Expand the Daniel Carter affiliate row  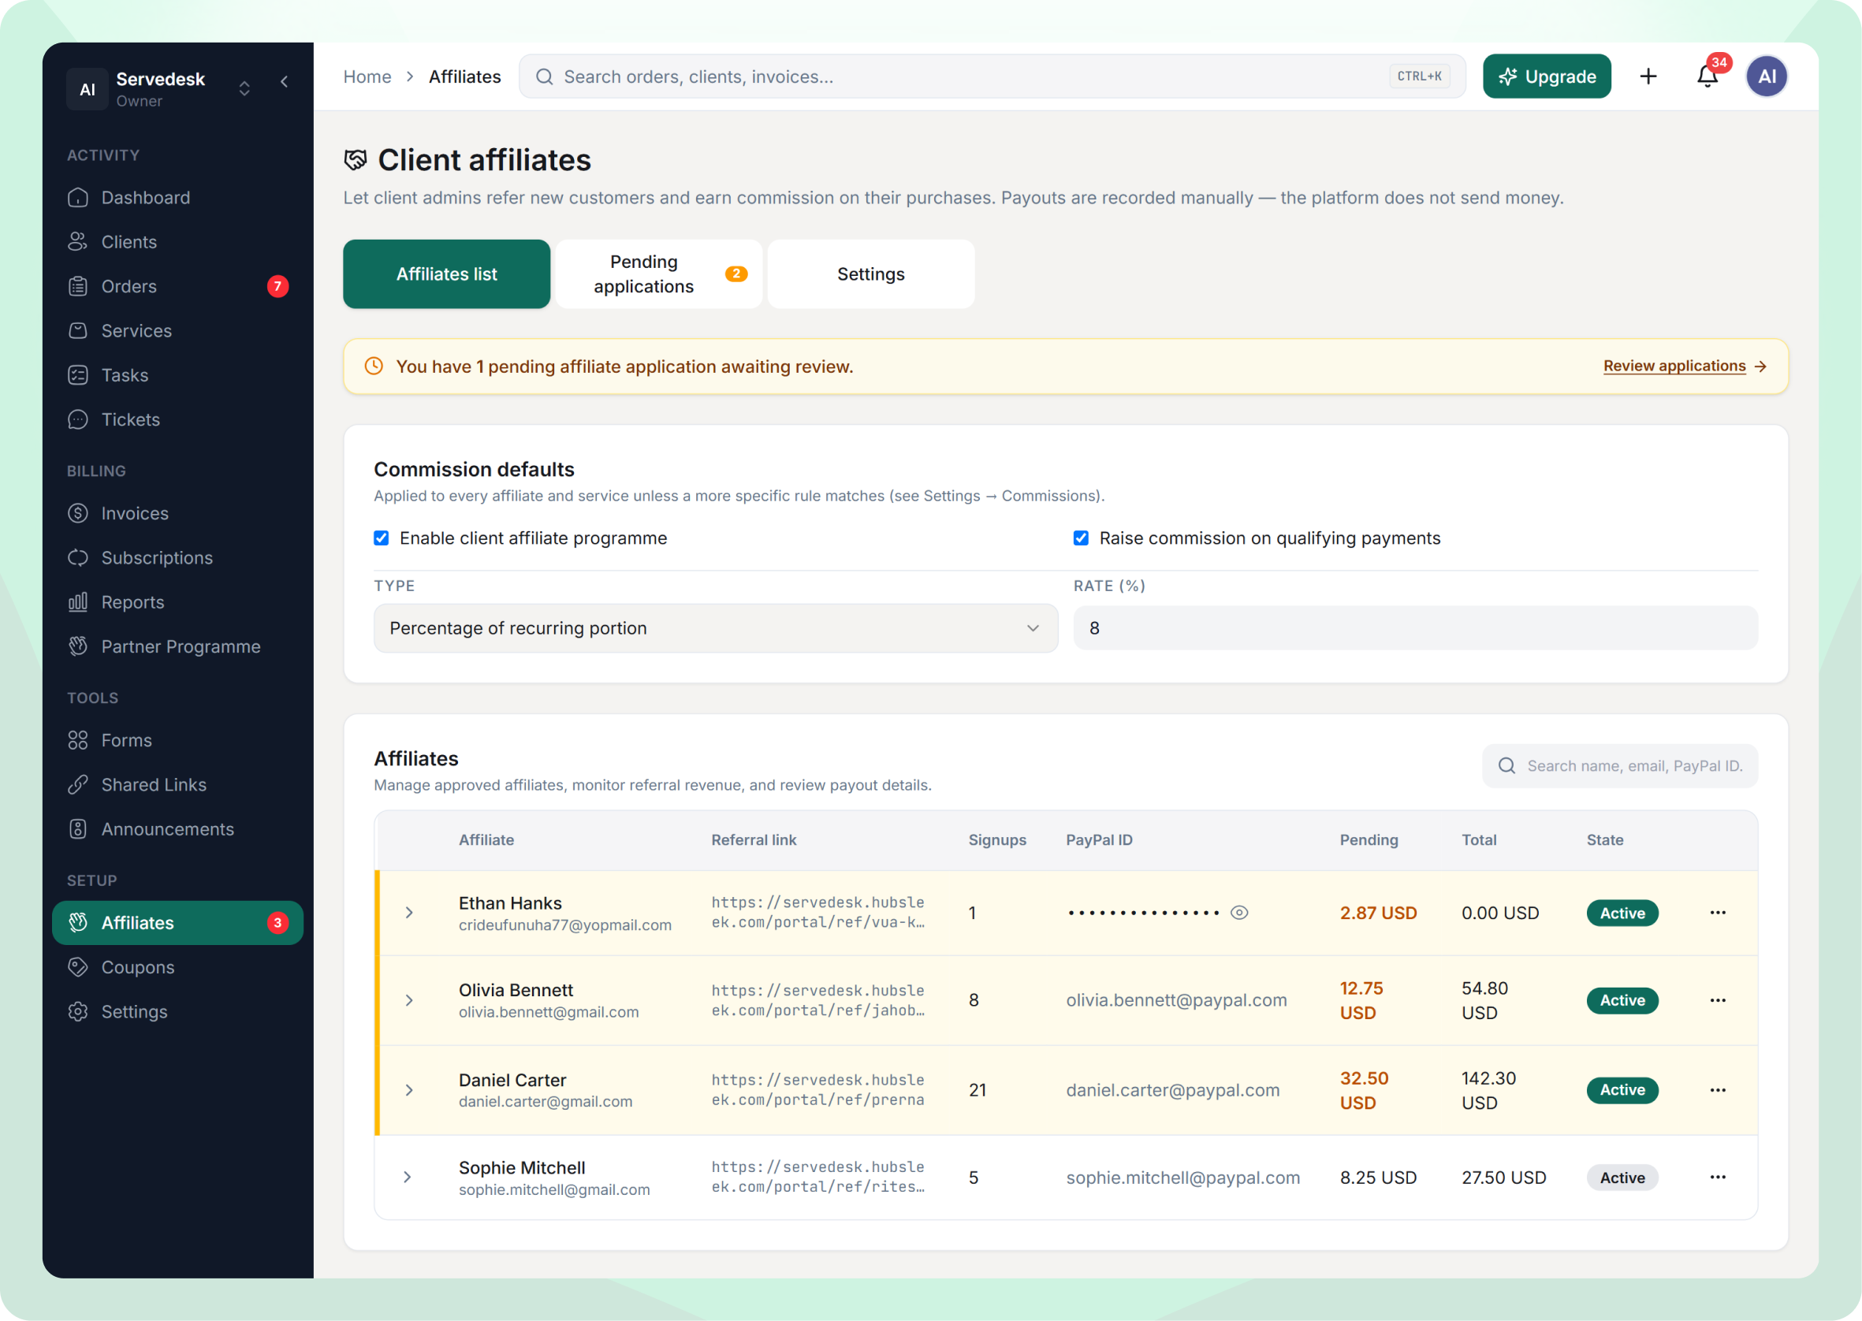(x=409, y=1090)
